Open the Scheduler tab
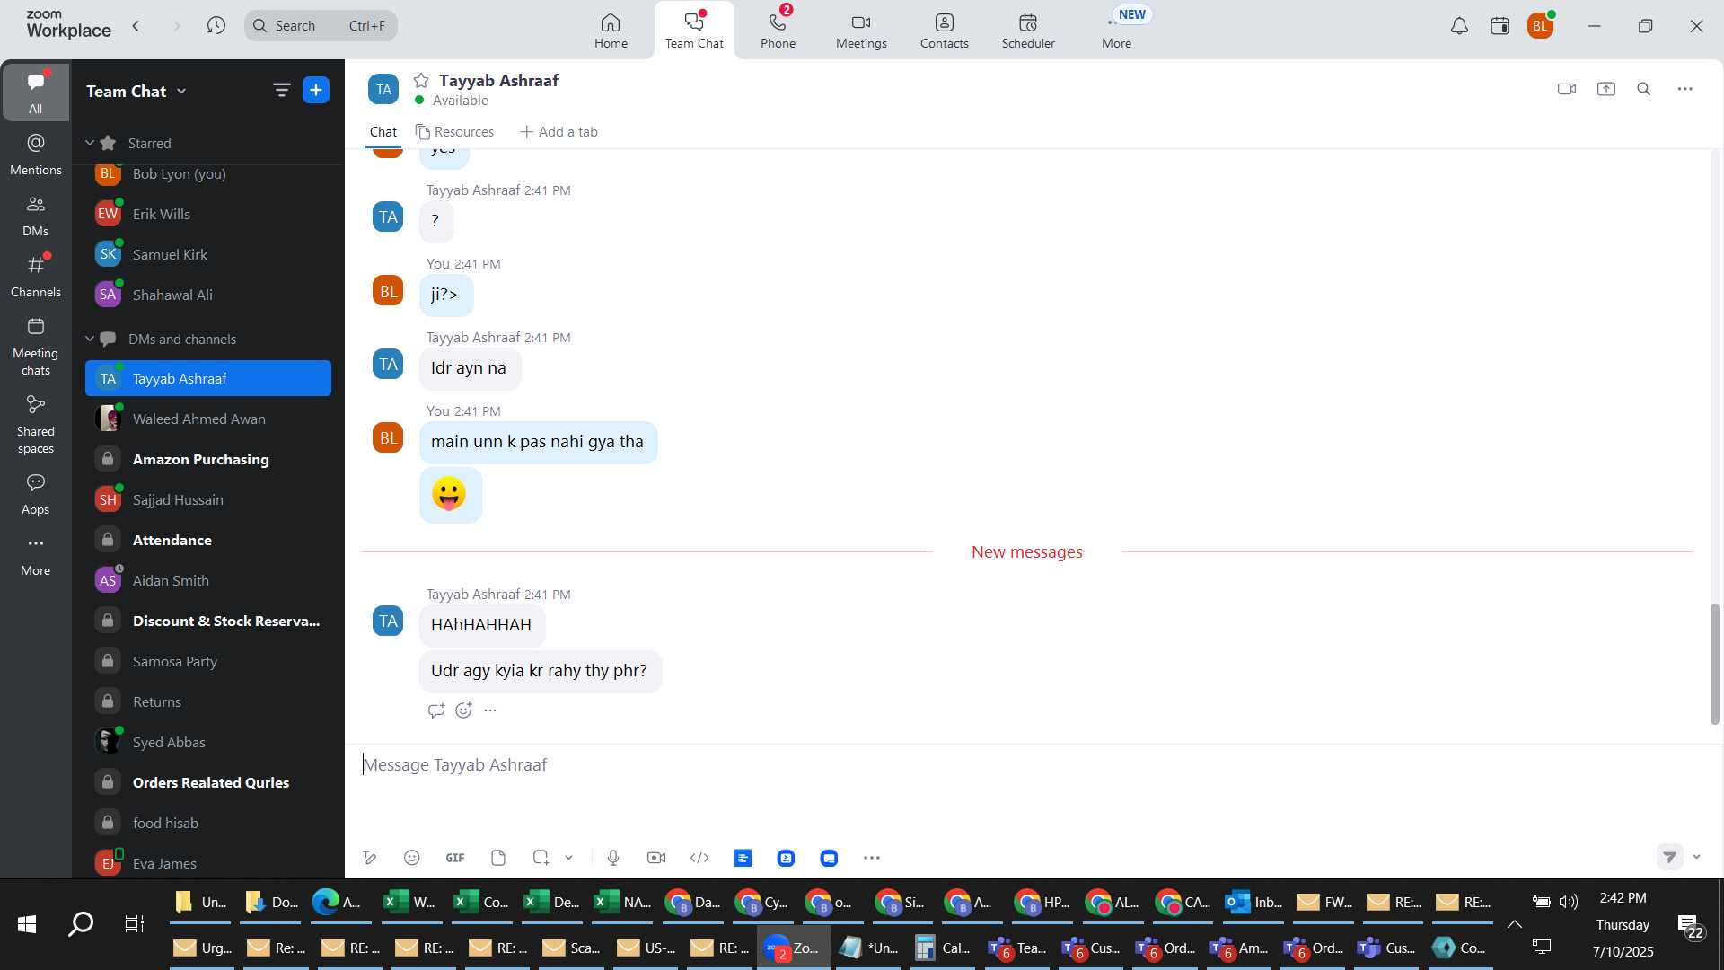The width and height of the screenshot is (1724, 970). click(x=1028, y=31)
